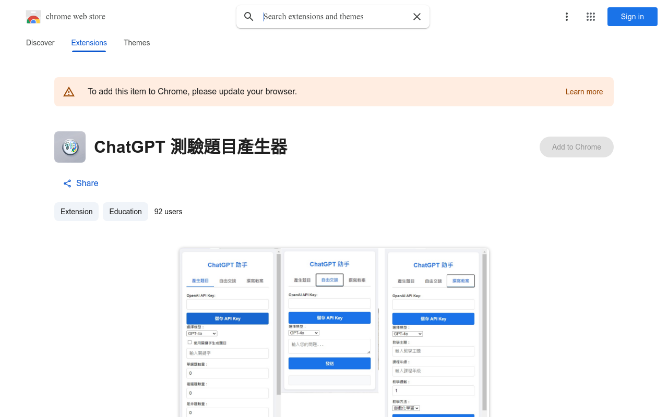Viewport: 668px width, 417px height.
Task: Click the Education category chip
Action: (x=125, y=212)
